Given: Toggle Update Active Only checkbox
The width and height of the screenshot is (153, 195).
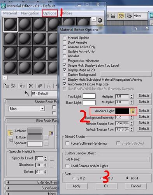Looking at the screenshot, I should click(64, 51).
